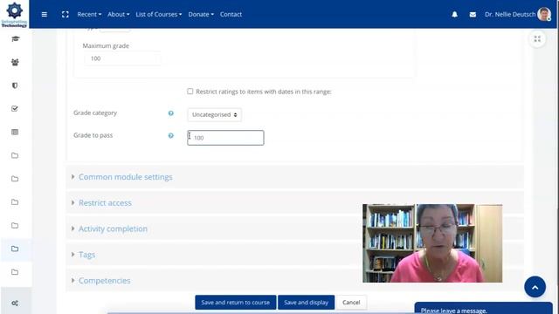
Task: Expand Common module settings section
Action: click(x=125, y=177)
